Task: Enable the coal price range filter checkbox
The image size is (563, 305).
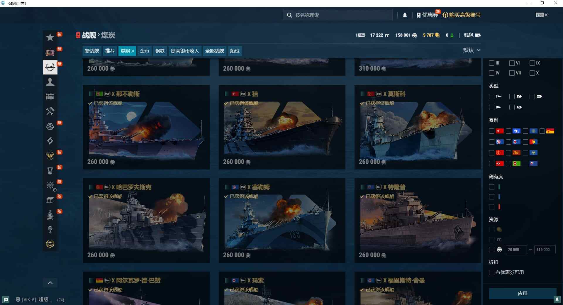Action: (491, 250)
